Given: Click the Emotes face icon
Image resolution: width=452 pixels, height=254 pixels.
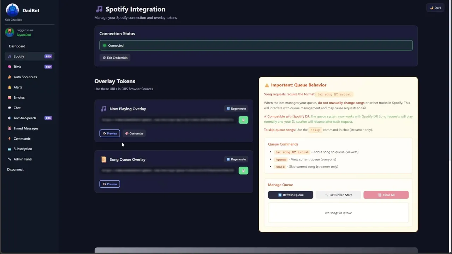Looking at the screenshot, I should pos(10,97).
